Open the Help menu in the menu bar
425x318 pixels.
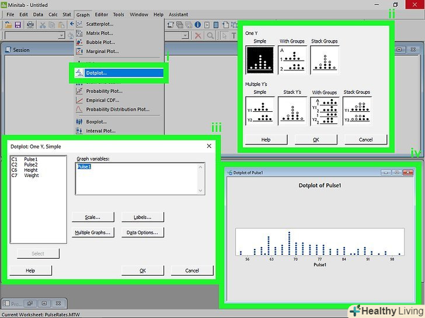[x=158, y=15]
